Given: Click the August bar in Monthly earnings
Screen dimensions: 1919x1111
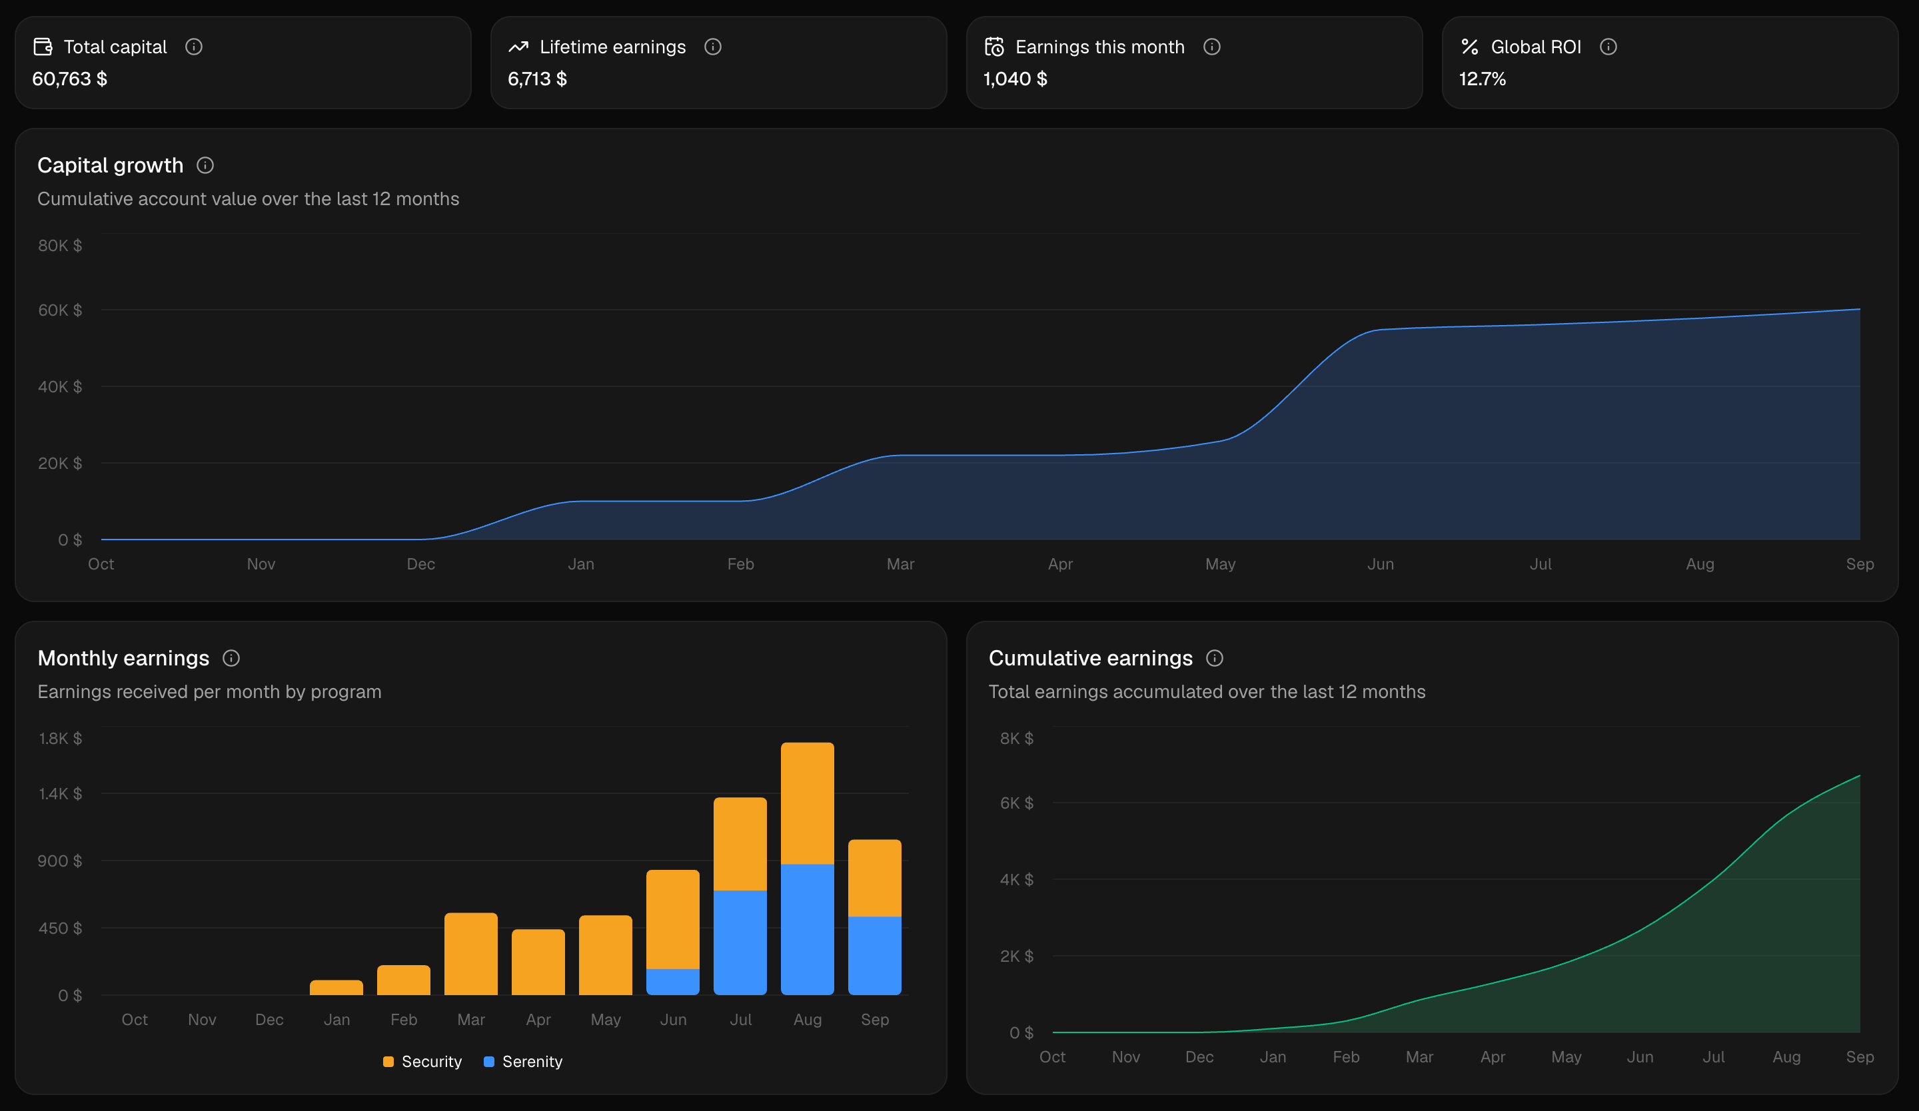Looking at the screenshot, I should (807, 869).
